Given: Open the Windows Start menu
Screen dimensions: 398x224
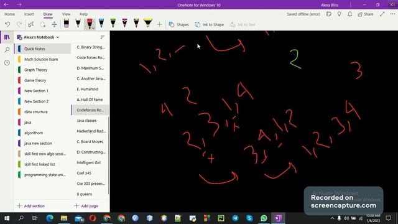Looking at the screenshot, I should click(7, 218).
